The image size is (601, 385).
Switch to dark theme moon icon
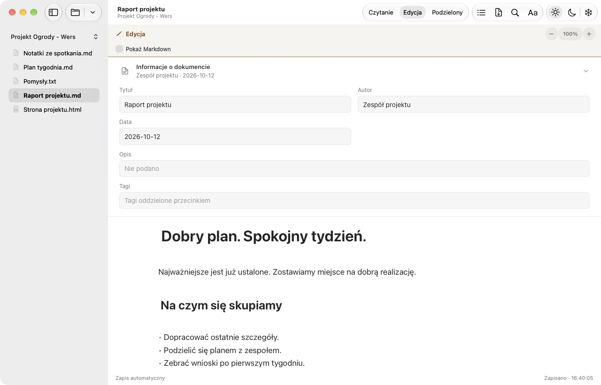(x=572, y=13)
